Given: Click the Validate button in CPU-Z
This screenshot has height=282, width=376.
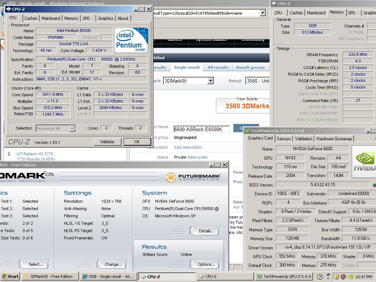Looking at the screenshot, I should click(107, 142).
